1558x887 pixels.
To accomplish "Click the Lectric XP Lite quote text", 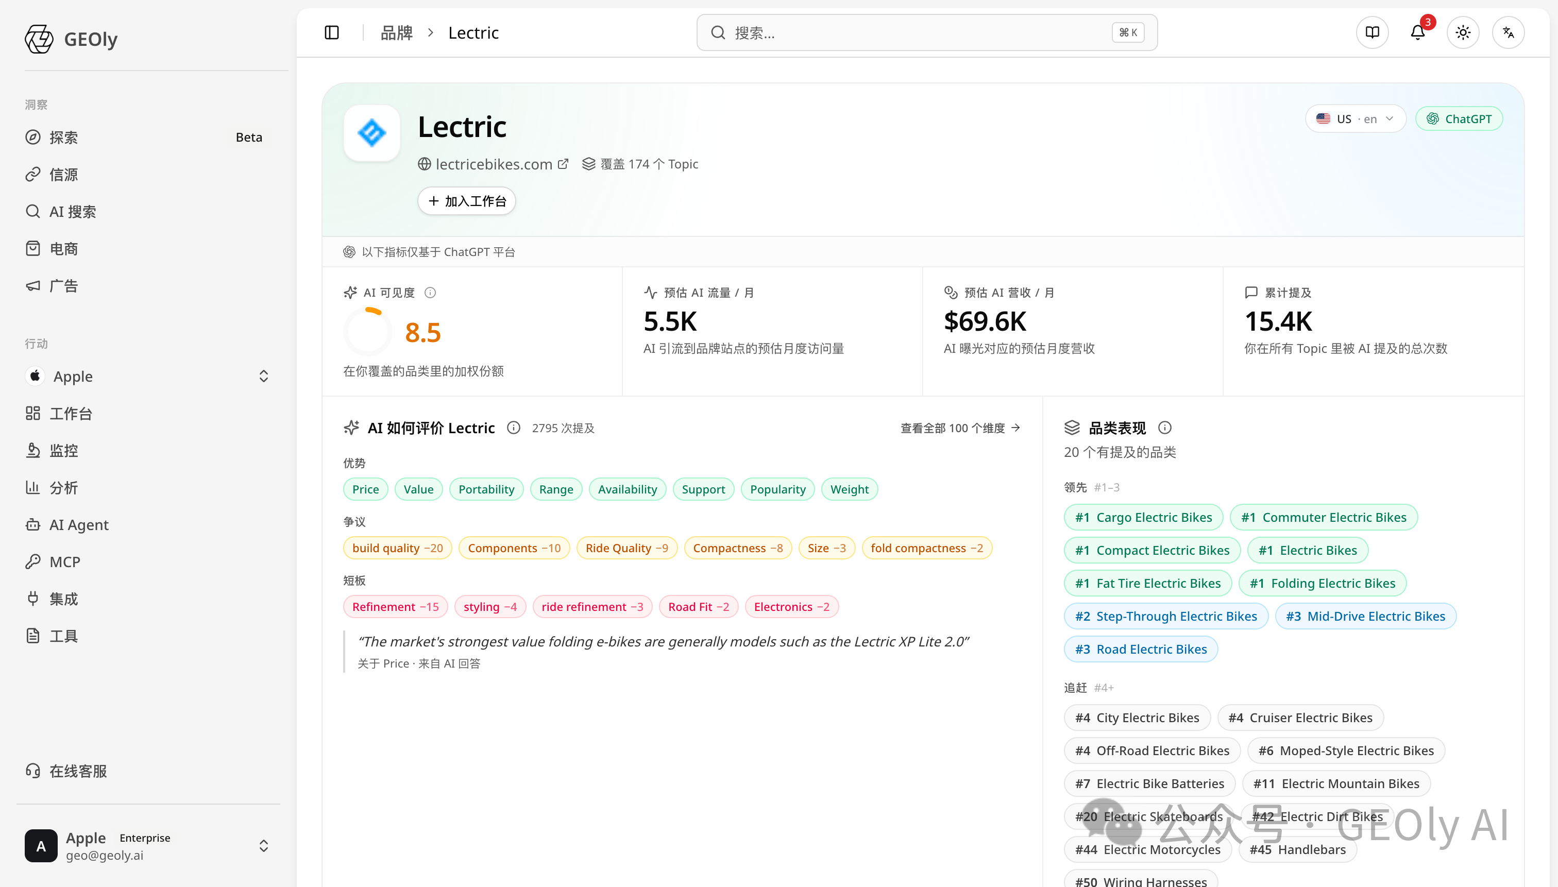I will 663,641.
